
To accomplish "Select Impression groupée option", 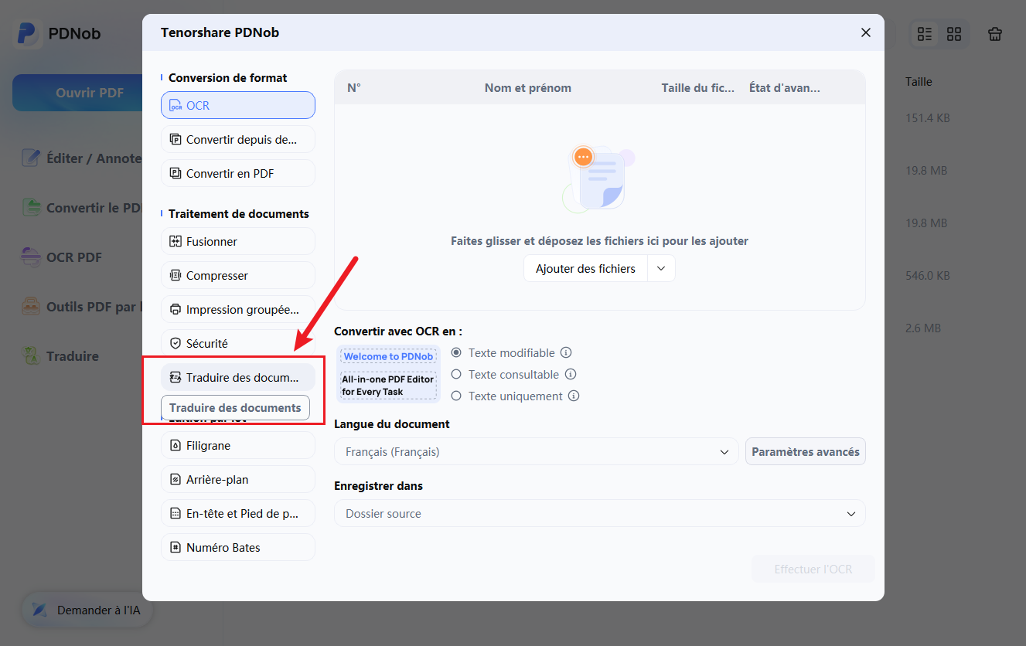I will click(238, 309).
